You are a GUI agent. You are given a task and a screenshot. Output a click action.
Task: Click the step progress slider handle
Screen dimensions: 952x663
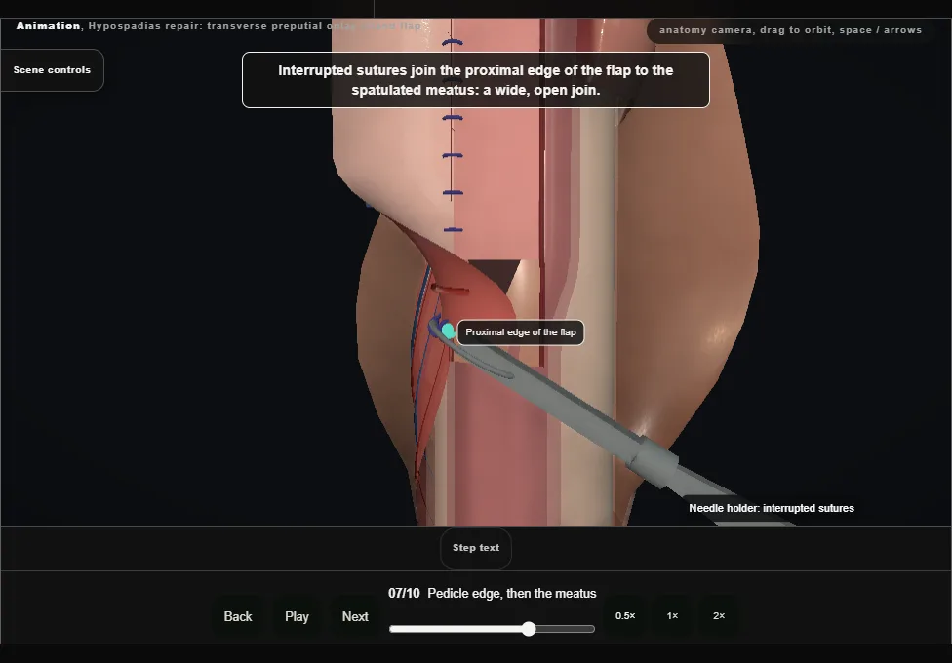click(x=529, y=629)
